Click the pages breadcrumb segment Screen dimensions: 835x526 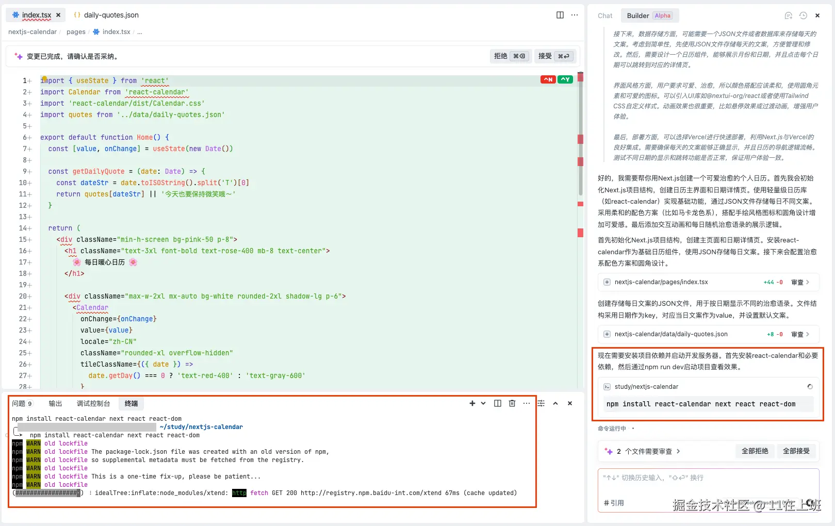(x=76, y=32)
